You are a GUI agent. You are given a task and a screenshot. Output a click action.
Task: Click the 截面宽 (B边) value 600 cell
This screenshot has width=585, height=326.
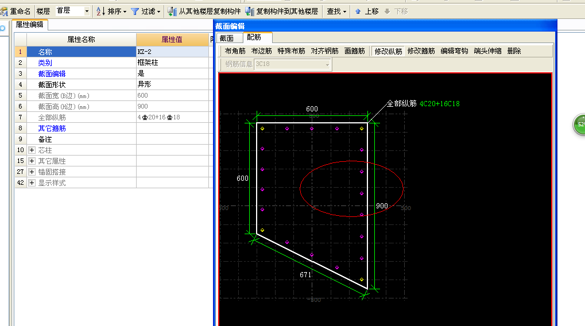click(x=172, y=95)
